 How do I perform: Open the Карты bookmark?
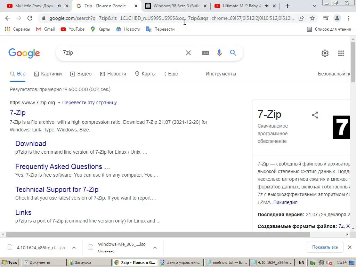tap(100, 29)
